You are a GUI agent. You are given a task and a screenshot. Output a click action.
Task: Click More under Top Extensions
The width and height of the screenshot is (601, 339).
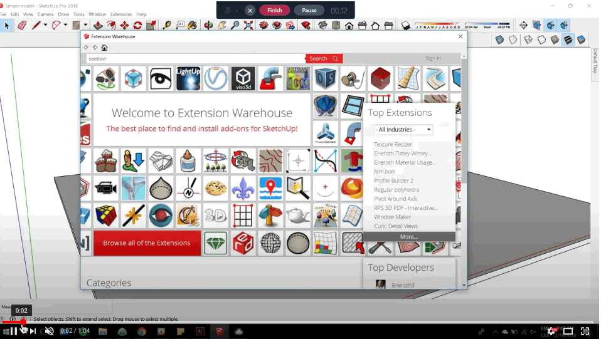point(409,237)
